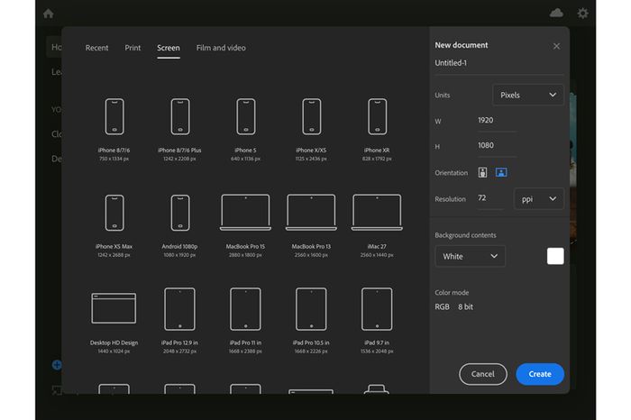Switch to the Recent tab
Image resolution: width=631 pixels, height=420 pixels.
tap(96, 48)
